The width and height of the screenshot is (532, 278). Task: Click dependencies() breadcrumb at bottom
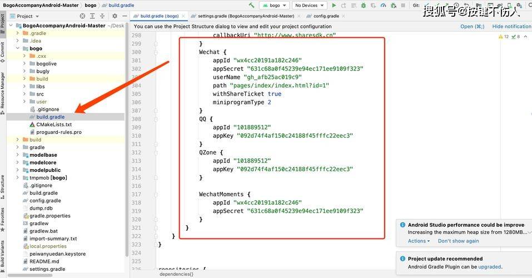tap(176, 274)
